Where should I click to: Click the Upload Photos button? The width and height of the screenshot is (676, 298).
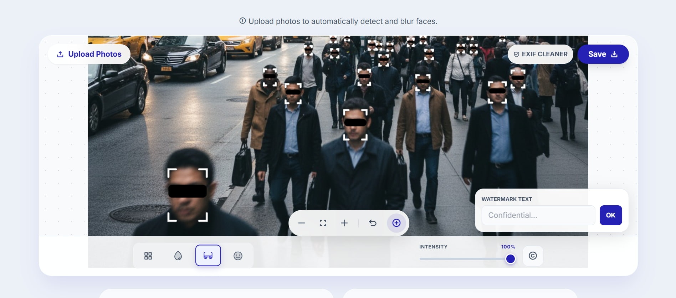(89, 54)
